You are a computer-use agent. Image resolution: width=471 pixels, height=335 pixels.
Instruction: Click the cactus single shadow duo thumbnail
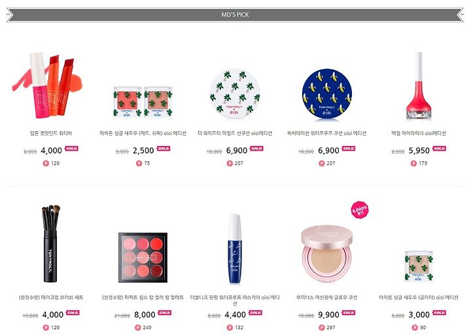point(143,101)
